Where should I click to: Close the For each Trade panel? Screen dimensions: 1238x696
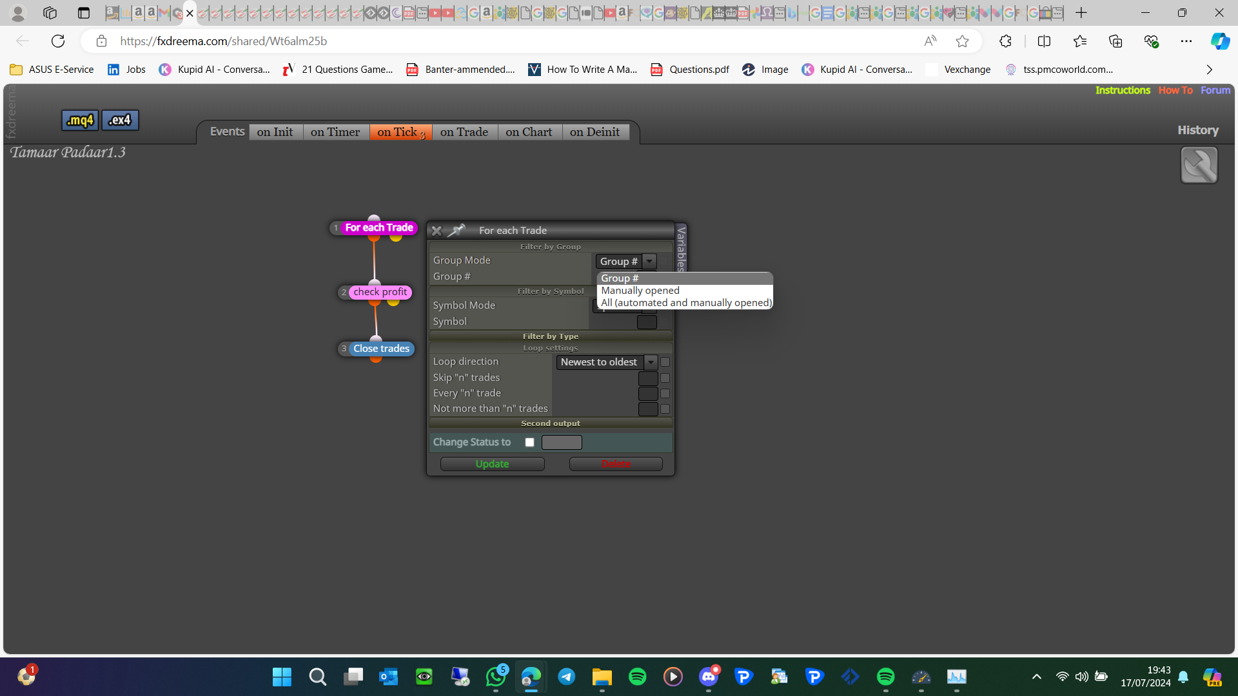pyautogui.click(x=437, y=231)
